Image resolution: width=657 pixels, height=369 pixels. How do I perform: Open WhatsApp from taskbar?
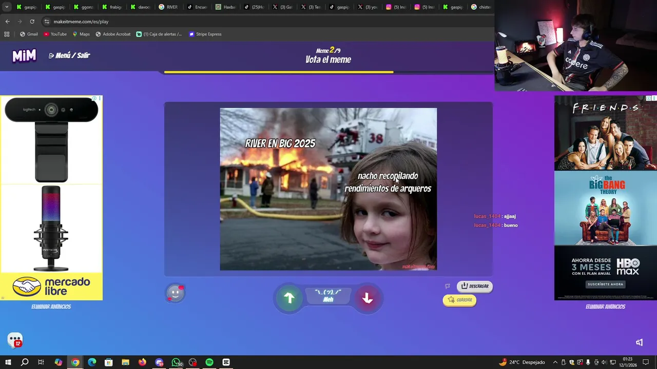coord(176,362)
